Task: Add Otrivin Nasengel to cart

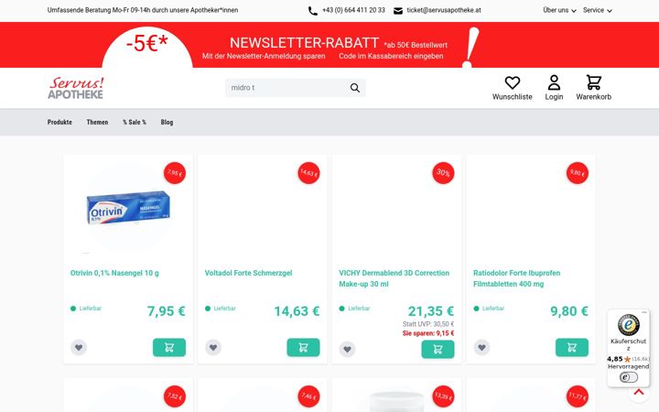Action: pyautogui.click(x=169, y=347)
